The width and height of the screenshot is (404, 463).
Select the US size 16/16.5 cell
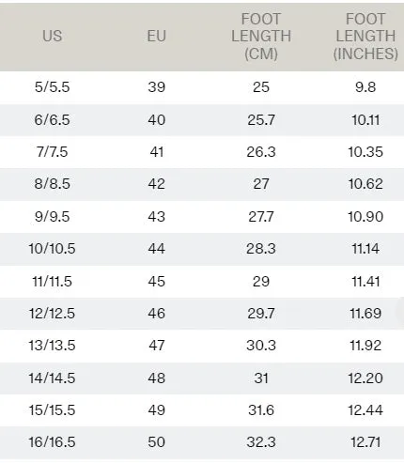[53, 442]
